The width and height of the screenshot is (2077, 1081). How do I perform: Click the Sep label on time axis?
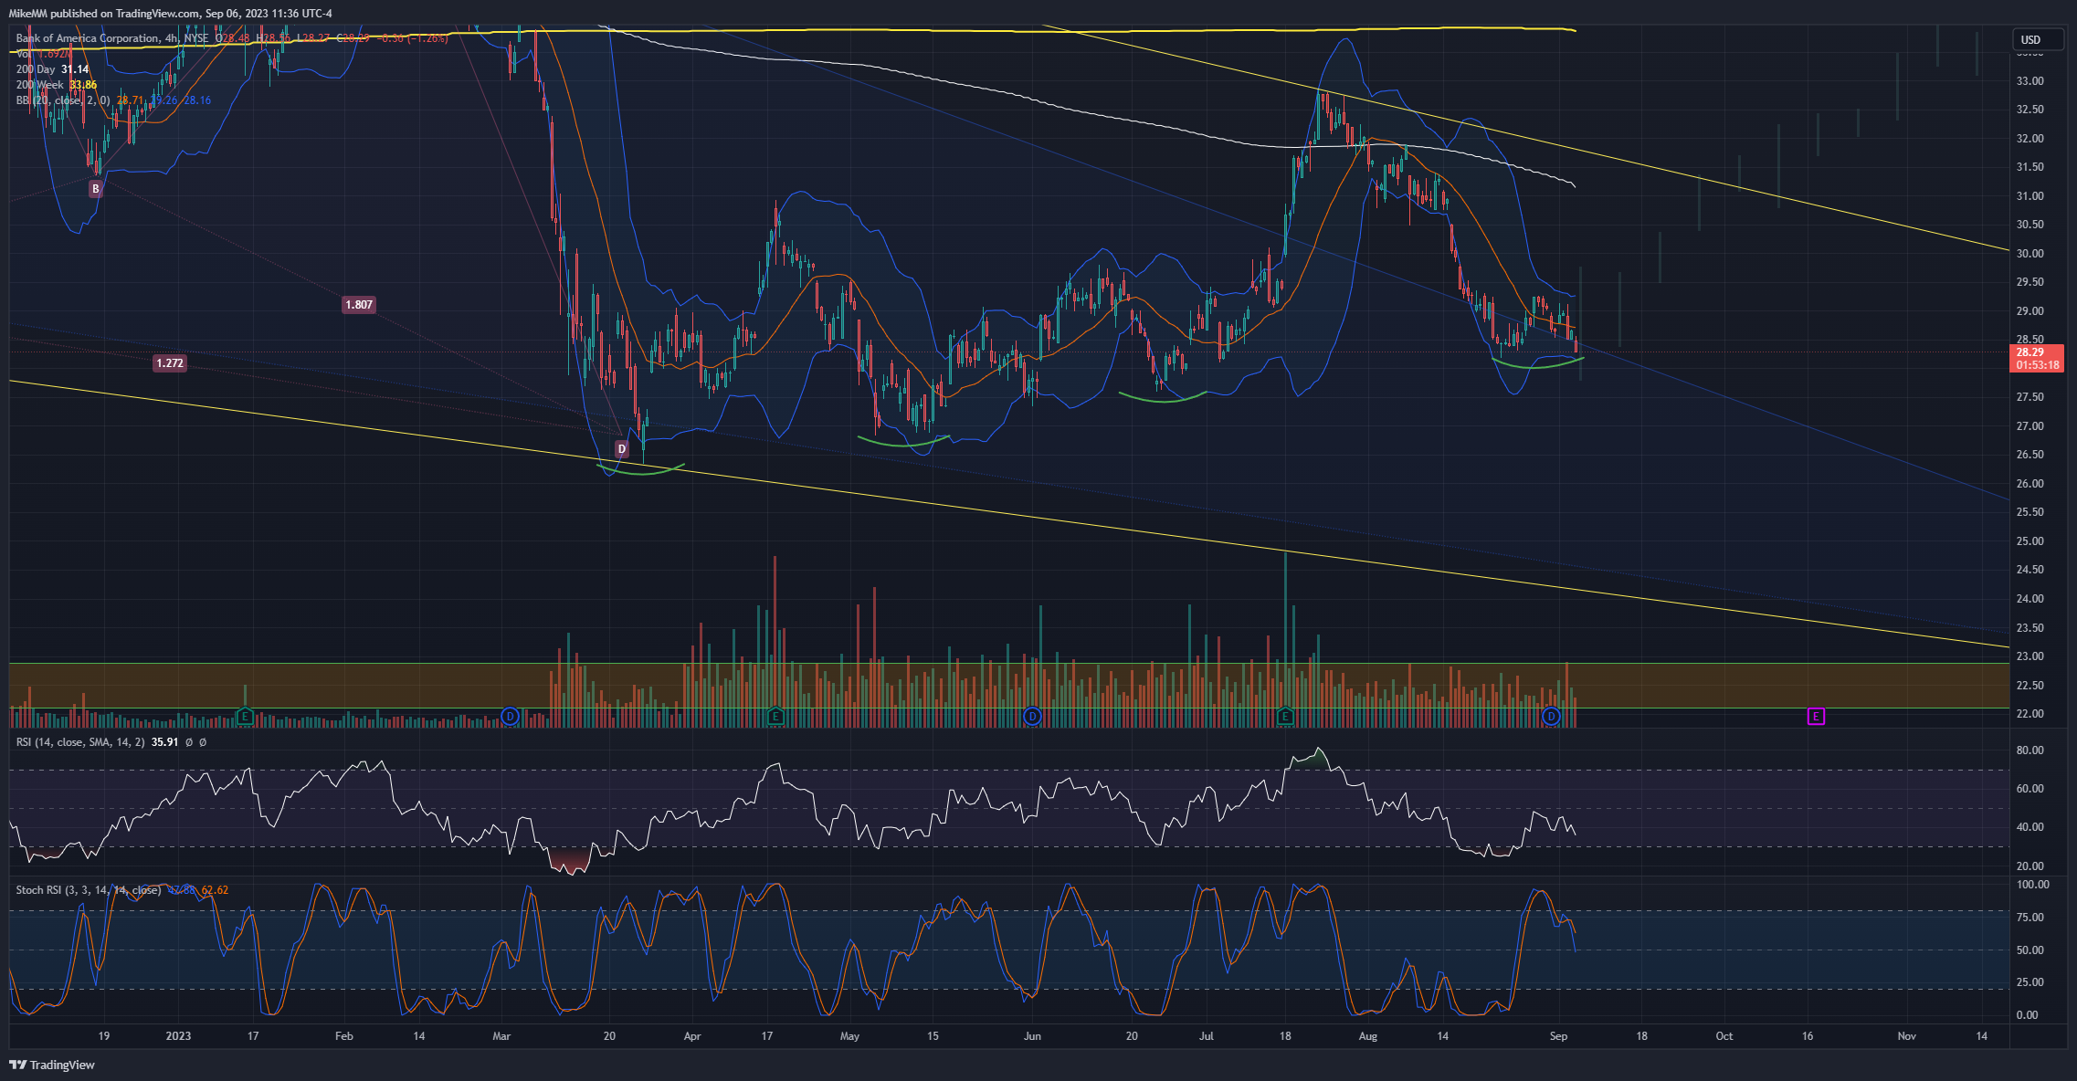[x=1558, y=1036]
